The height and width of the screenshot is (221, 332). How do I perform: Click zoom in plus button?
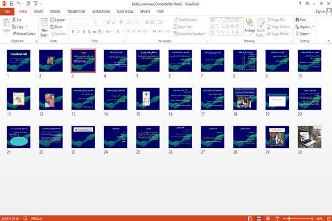point(312,218)
